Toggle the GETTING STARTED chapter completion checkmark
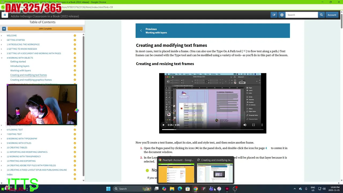This screenshot has height=193, width=343. (x=75, y=40)
